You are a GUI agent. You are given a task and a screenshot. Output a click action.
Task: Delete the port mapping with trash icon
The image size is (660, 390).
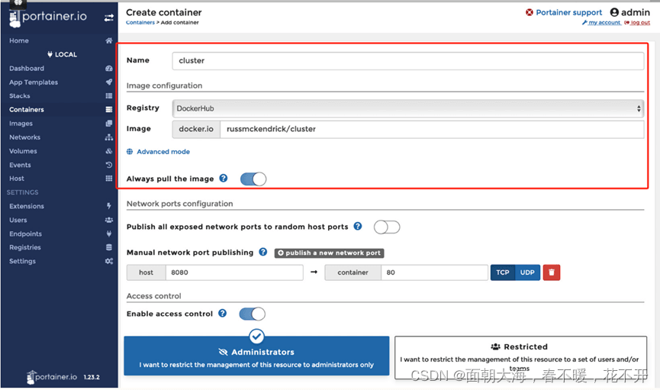click(x=551, y=272)
